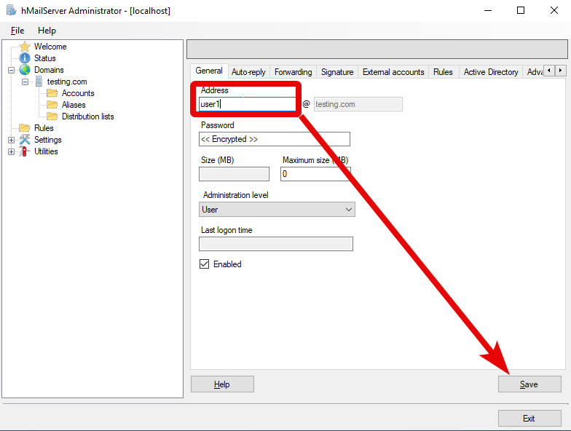Select Status in the tree

45,58
